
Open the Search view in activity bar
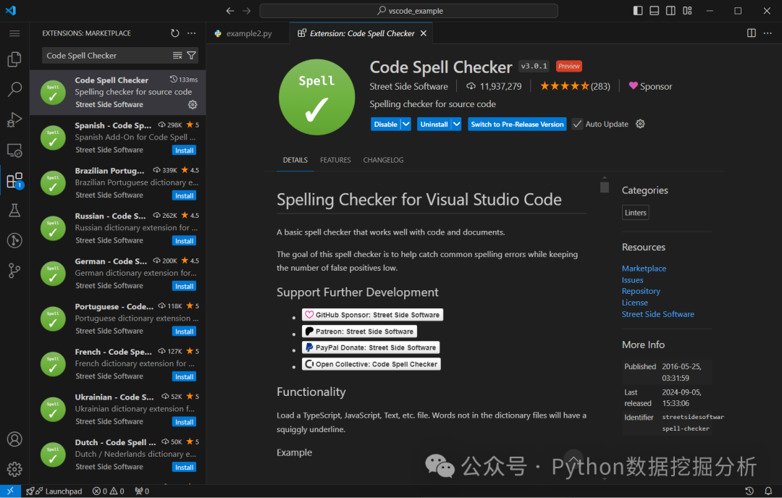[x=14, y=89]
